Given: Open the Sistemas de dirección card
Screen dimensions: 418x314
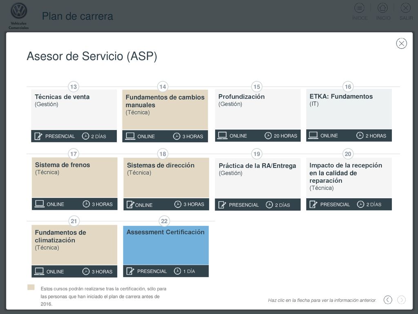Looking at the screenshot, I should [x=166, y=184].
